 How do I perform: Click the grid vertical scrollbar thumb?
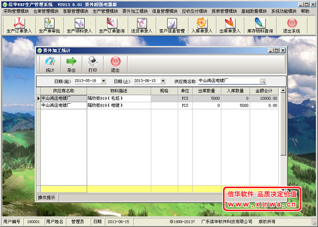click(x=283, y=124)
